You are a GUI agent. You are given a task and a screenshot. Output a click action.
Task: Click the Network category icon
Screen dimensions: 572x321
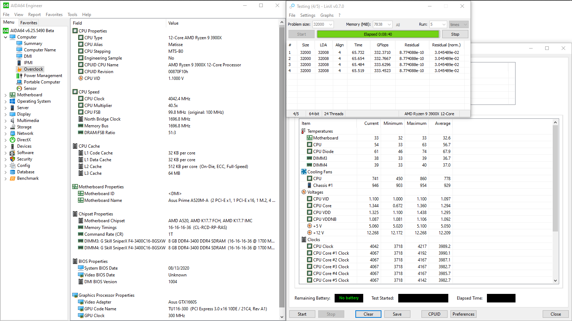click(x=13, y=133)
